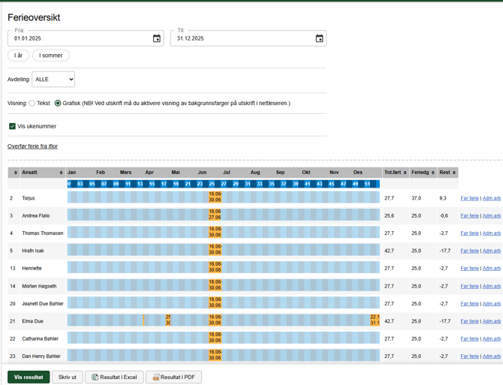
Task: Open the calendar picker for Til date
Action: pyautogui.click(x=319, y=38)
